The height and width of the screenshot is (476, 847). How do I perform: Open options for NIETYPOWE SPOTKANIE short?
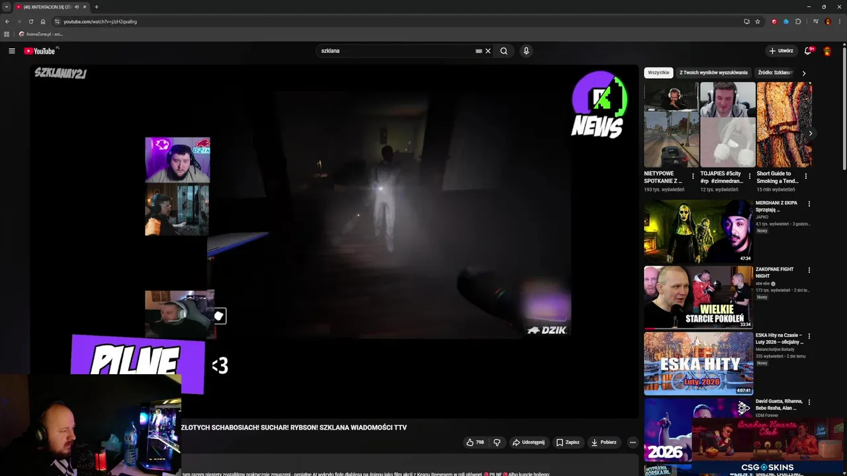(x=693, y=177)
